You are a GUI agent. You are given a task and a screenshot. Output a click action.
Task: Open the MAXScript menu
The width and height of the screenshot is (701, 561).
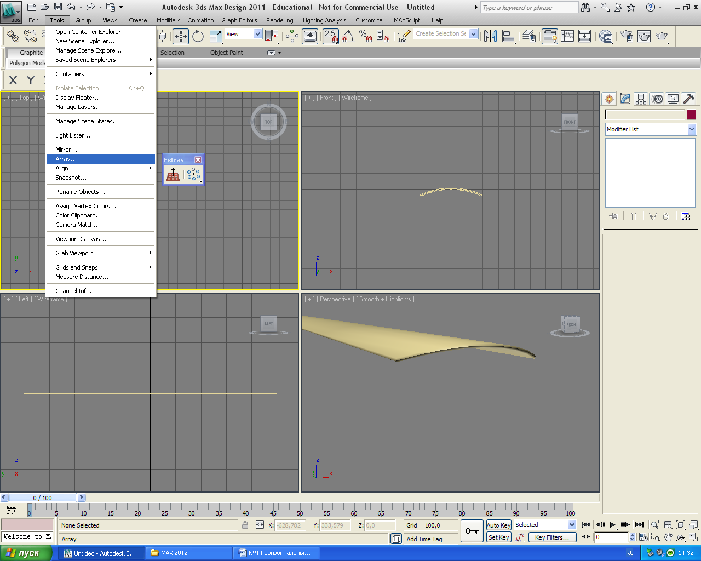407,20
